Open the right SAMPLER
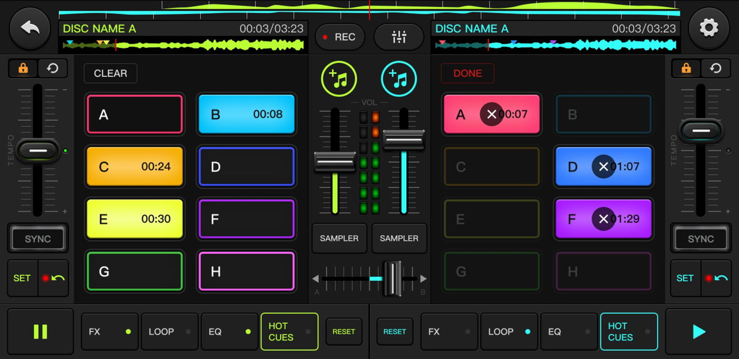Image resolution: width=739 pixels, height=359 pixels. pos(399,238)
